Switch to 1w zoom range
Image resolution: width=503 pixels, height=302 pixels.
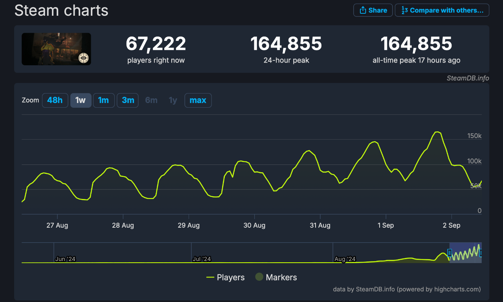(81, 100)
